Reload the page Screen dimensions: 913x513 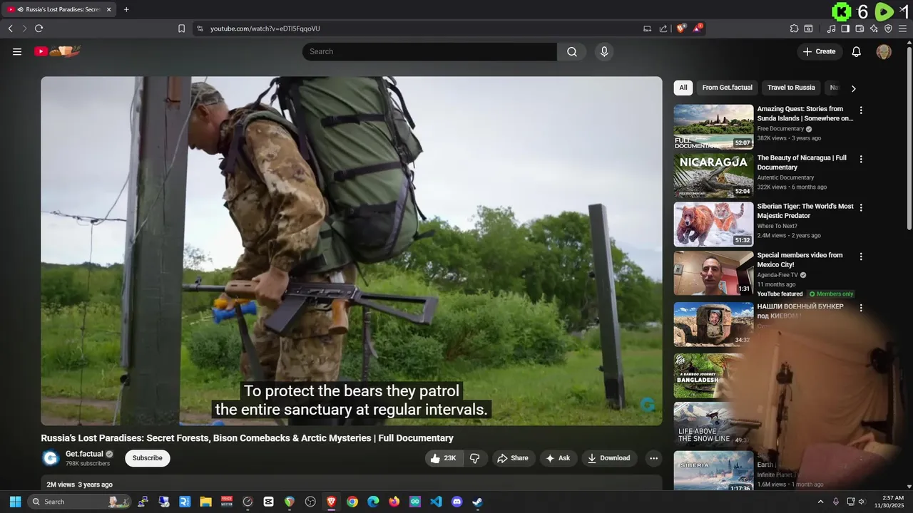39,28
